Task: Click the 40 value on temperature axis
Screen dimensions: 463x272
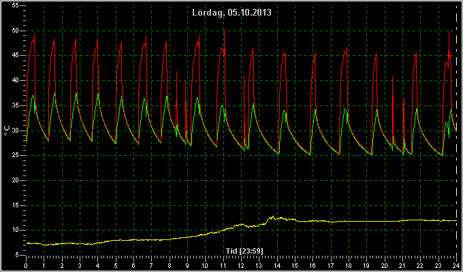Action: pyautogui.click(x=16, y=80)
